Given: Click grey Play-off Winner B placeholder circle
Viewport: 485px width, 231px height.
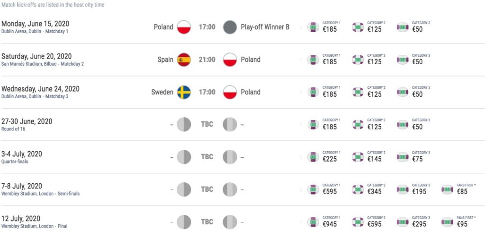Looking at the screenshot, I should pos(230,27).
